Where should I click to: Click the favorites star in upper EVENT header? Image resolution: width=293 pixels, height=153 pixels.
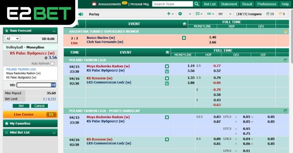coord(185,24)
